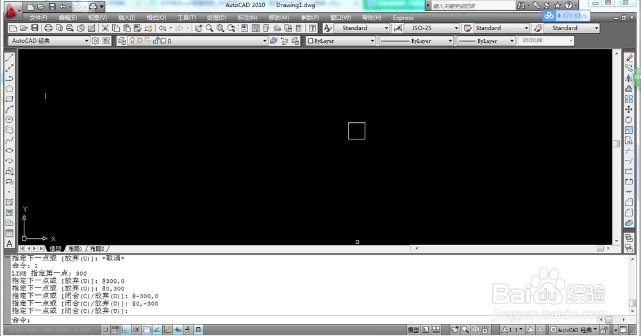Select the Line draw tool
This screenshot has height=336, width=641.
tap(10, 58)
